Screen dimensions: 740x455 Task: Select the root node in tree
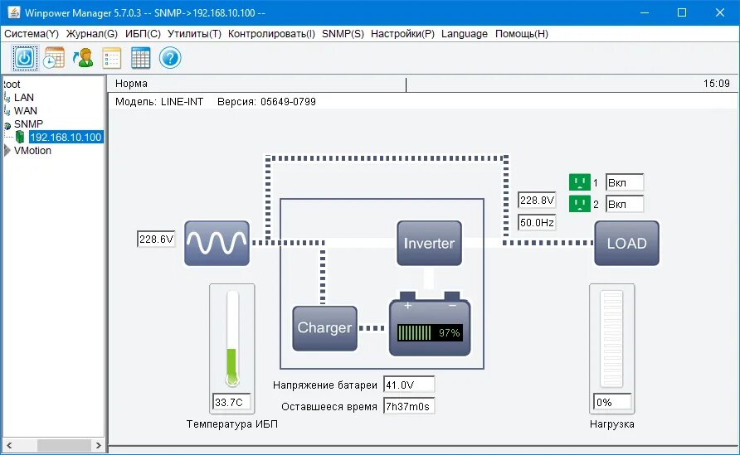12,85
